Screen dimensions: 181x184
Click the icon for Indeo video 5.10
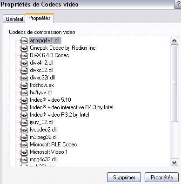pos(24,100)
